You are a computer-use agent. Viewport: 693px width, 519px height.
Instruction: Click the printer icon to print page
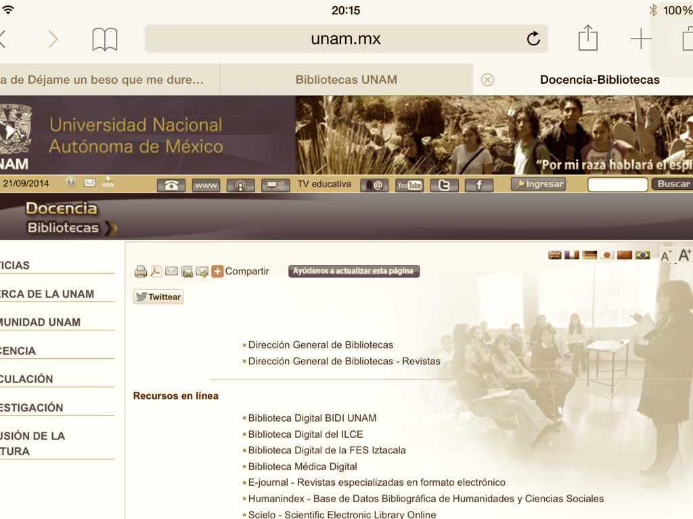pyautogui.click(x=140, y=272)
